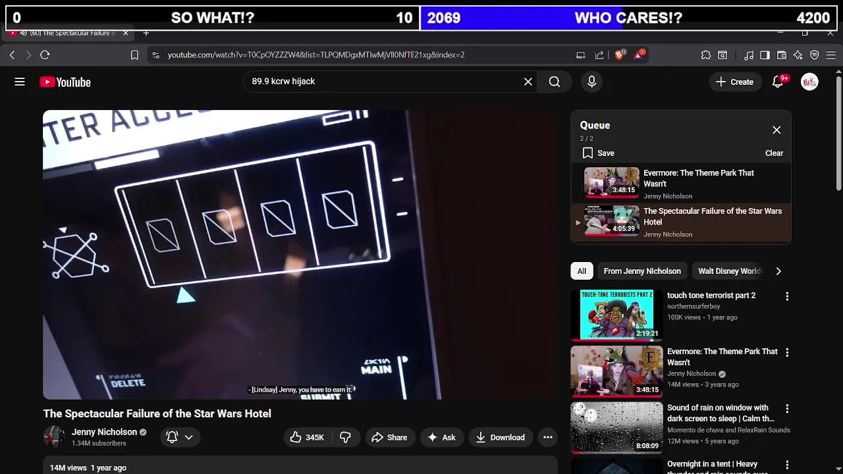Screen dimensions: 843x474
Task: Open Brave Rewards triangle icon
Action: [x=639, y=55]
